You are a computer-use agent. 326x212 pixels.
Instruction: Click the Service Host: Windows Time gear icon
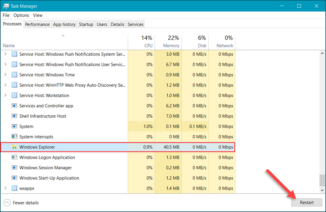pos(14,75)
